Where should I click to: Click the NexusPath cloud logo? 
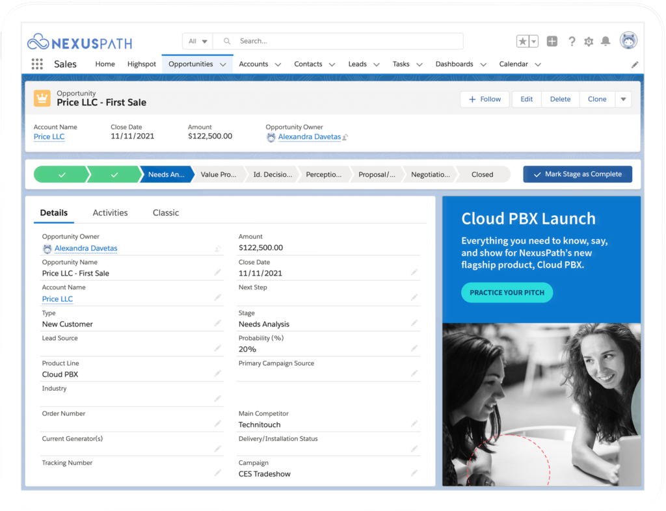(x=38, y=42)
